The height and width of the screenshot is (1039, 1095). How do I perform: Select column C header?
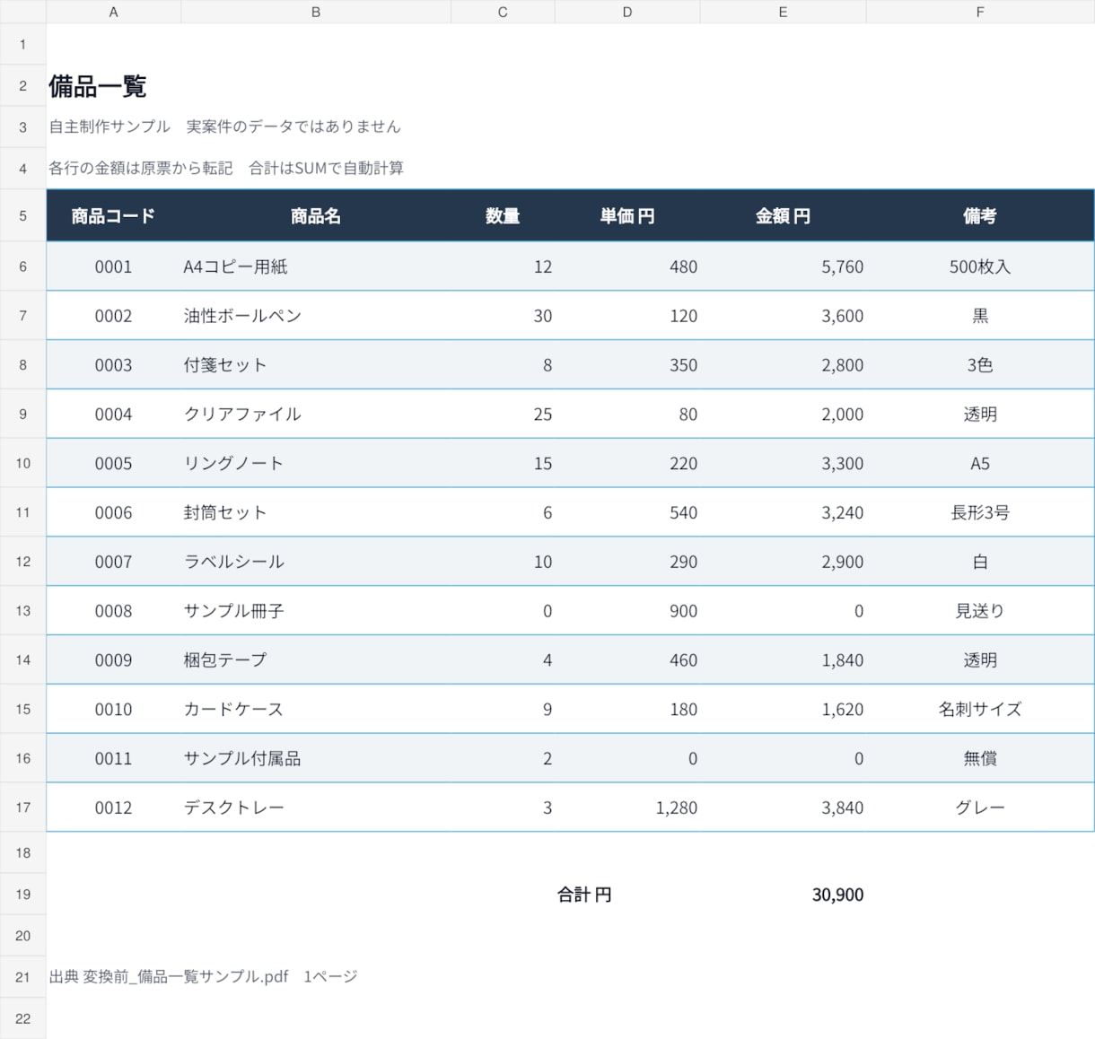pyautogui.click(x=503, y=12)
